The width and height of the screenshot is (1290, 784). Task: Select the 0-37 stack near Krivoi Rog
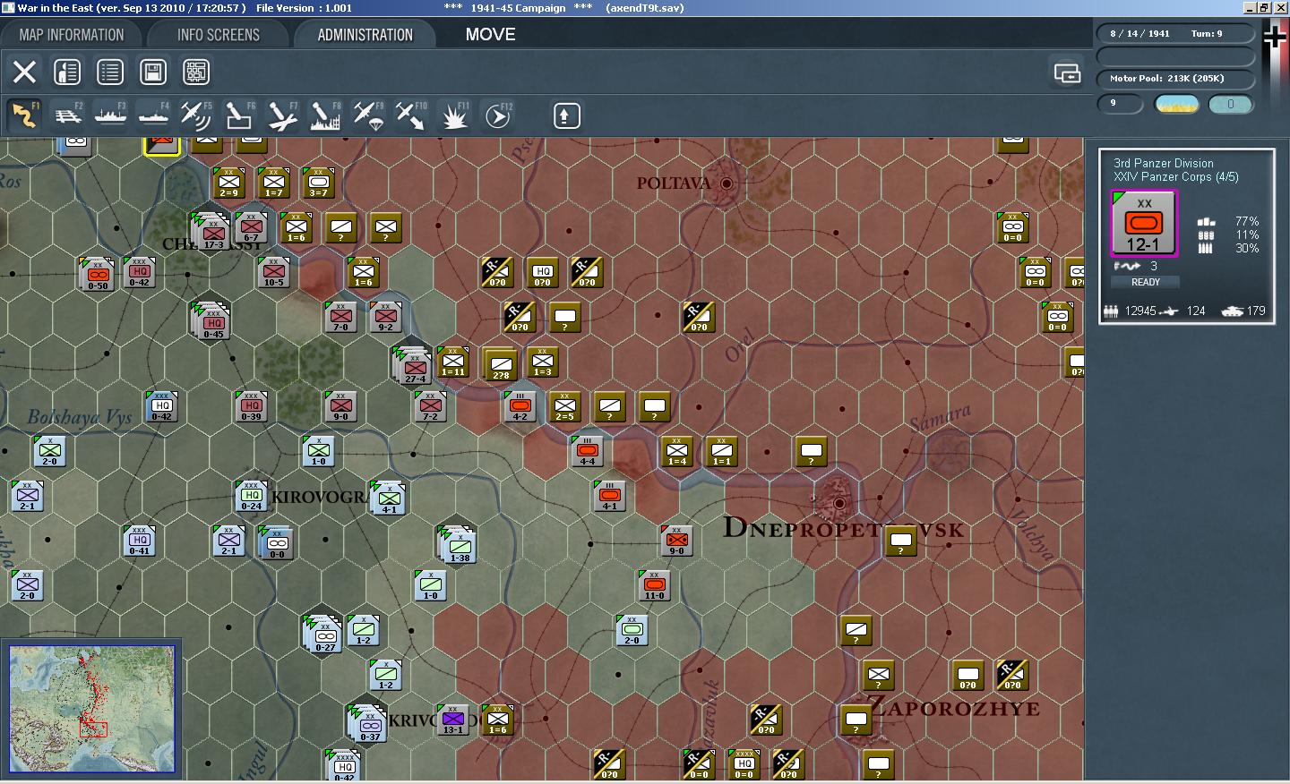(x=368, y=723)
